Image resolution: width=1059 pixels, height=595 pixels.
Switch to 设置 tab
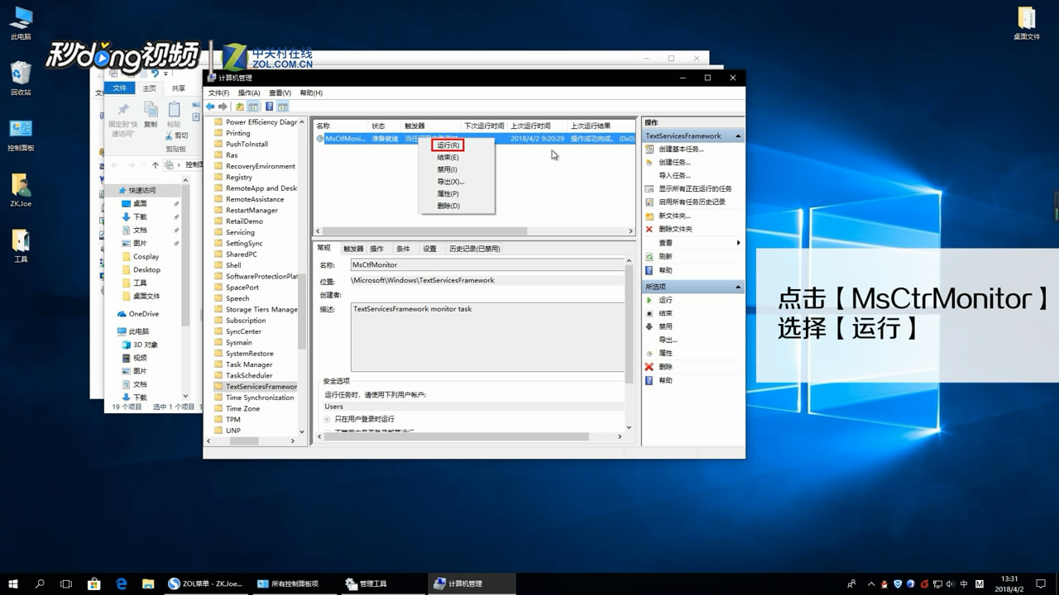(x=429, y=249)
